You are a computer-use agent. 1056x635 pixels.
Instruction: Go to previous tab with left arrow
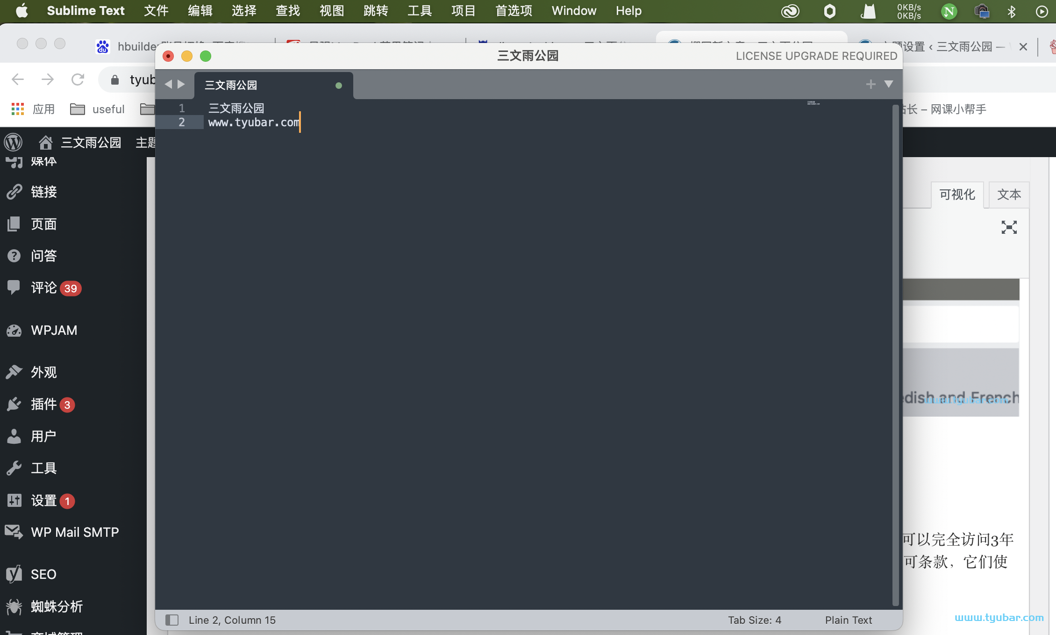click(x=168, y=84)
